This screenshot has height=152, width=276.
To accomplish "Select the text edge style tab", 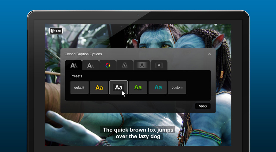I will [x=124, y=65].
